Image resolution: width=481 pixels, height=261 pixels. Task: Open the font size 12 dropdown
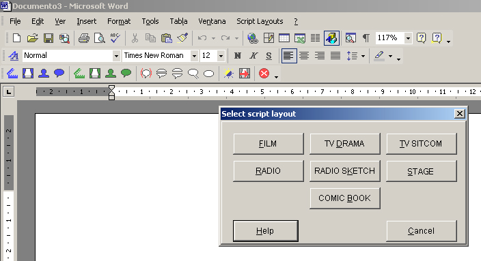pyautogui.click(x=221, y=56)
